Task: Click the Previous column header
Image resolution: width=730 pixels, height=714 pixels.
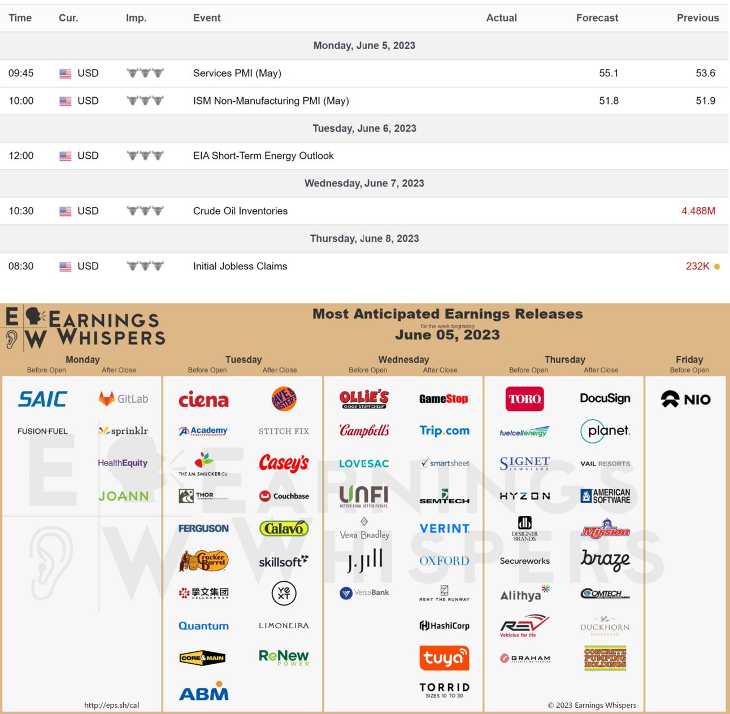Action: (x=698, y=18)
